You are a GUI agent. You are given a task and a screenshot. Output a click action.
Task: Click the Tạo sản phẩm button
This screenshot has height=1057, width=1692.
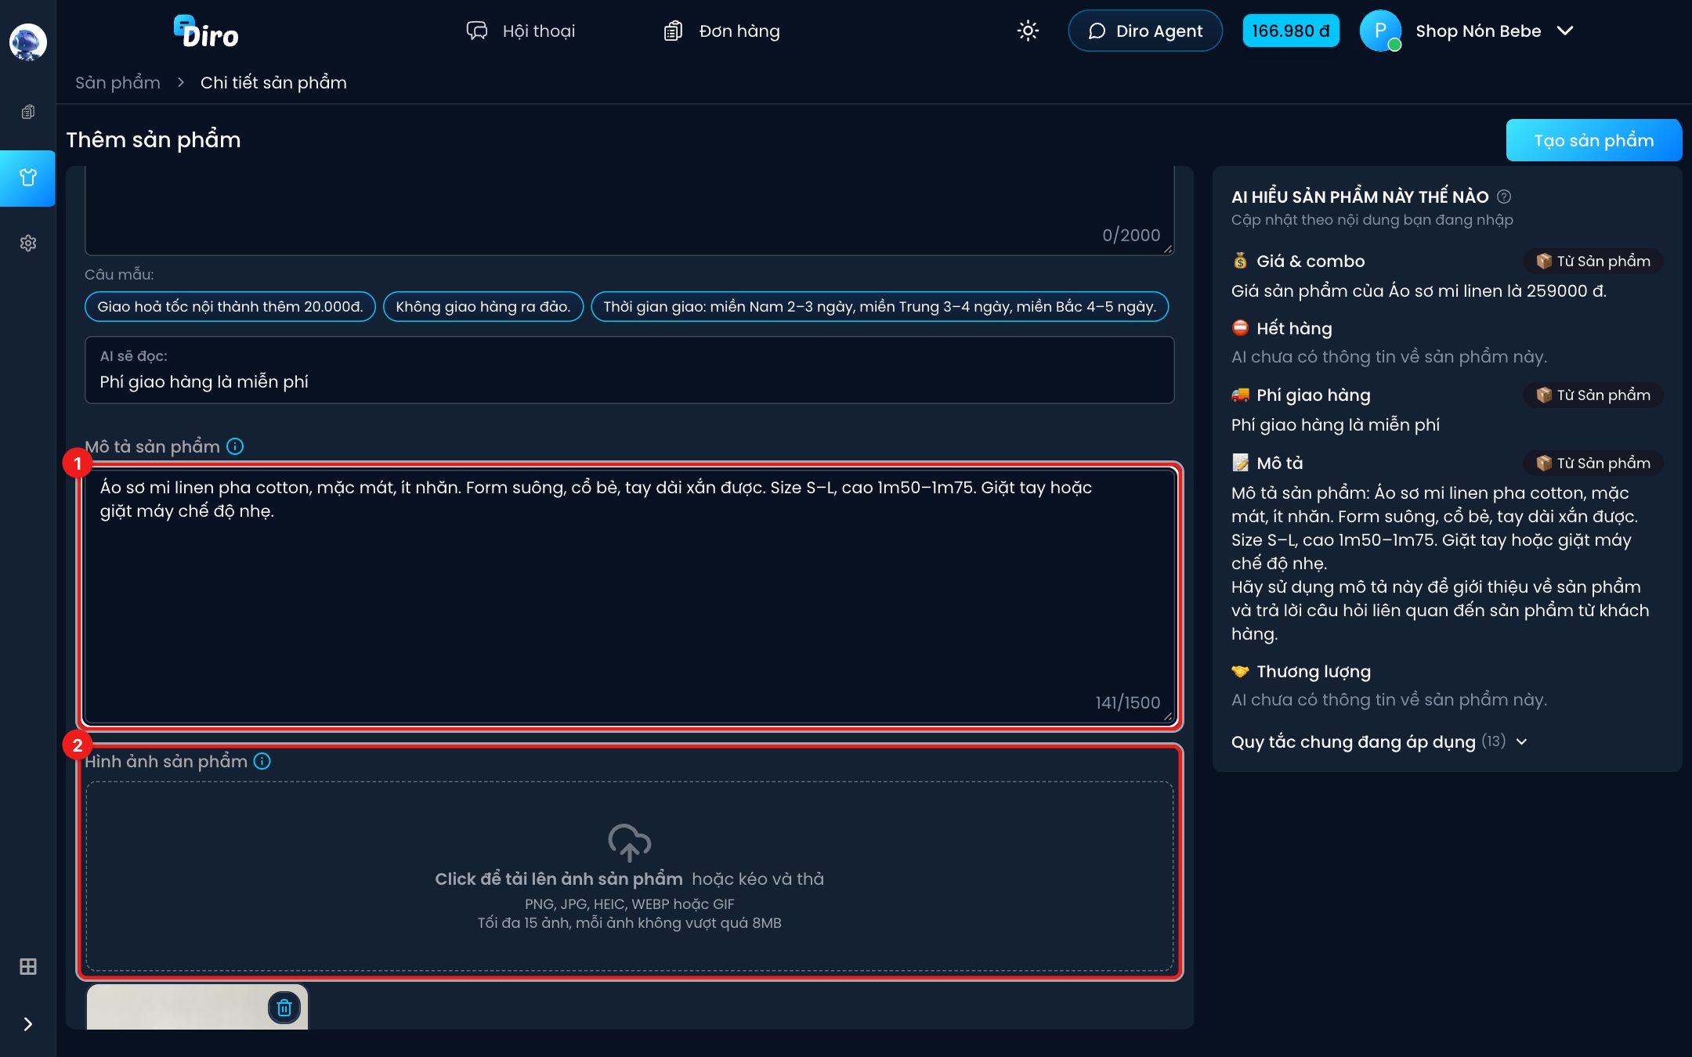(1593, 140)
